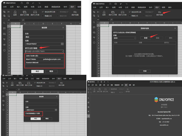Click the range selector icon beside =表格1!$A$1
Screen dimensions: 182x136
tap(56, 110)
